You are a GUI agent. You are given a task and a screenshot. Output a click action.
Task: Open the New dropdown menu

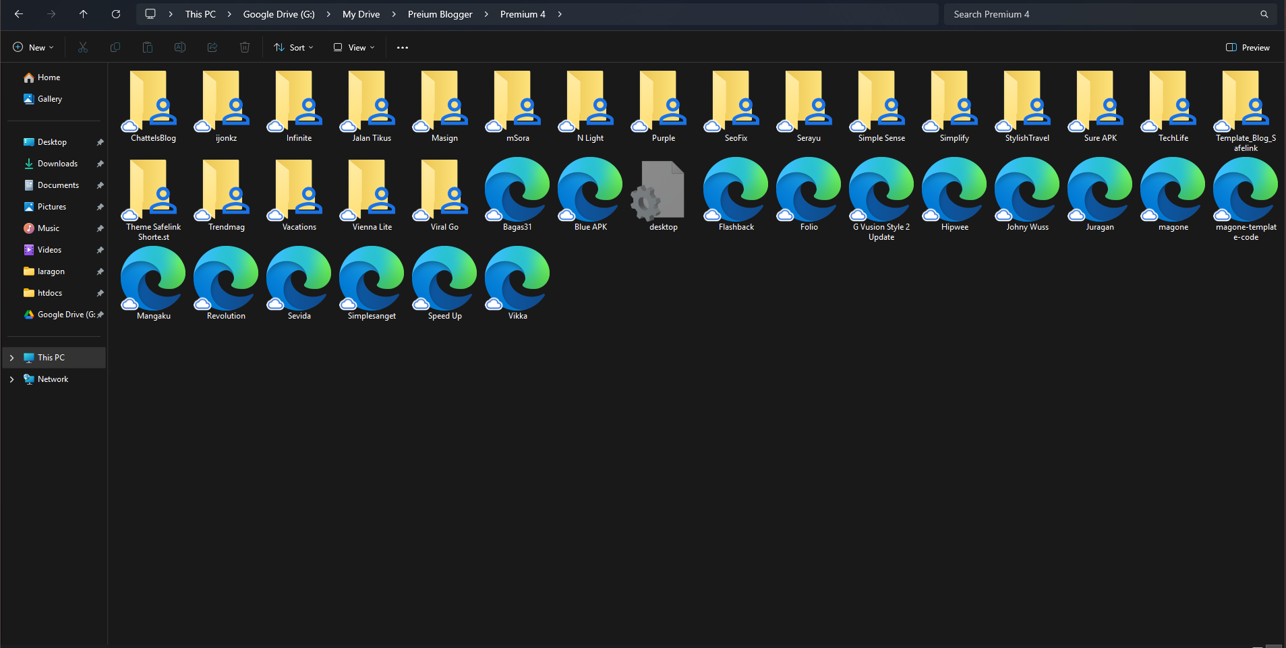(x=33, y=47)
